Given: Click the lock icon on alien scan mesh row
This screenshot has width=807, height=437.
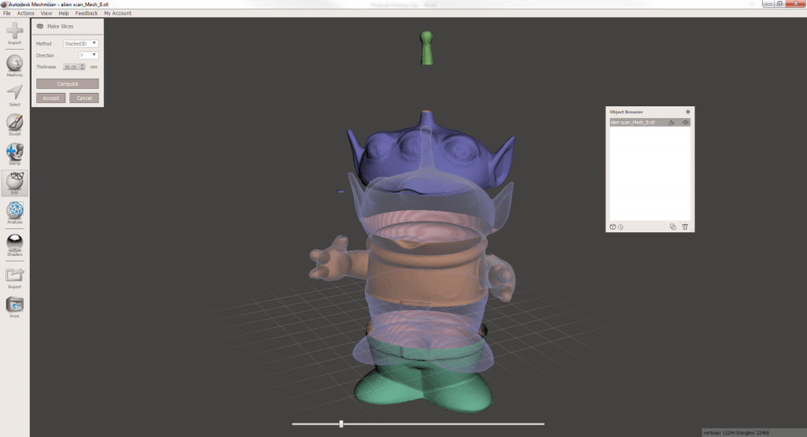Looking at the screenshot, I should [671, 122].
